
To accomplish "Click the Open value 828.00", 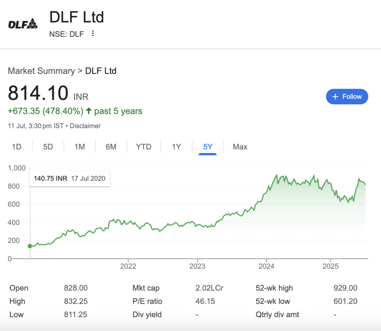I will (76, 288).
